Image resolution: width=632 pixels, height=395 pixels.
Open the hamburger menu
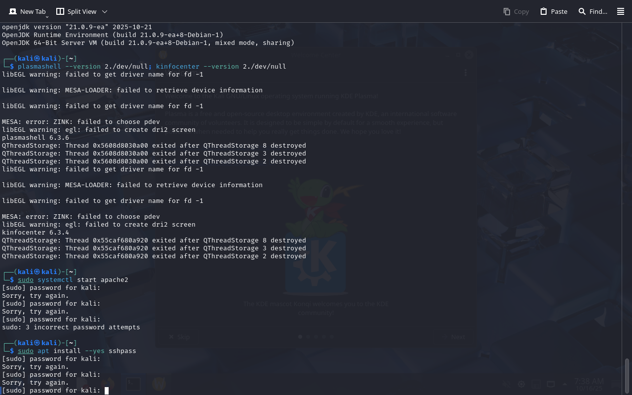tap(621, 11)
